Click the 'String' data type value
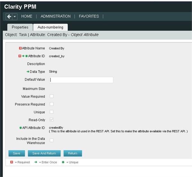 pos(53,72)
